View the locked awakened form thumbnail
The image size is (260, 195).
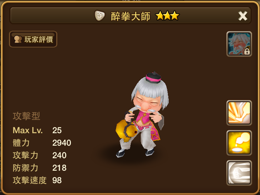point(239,44)
